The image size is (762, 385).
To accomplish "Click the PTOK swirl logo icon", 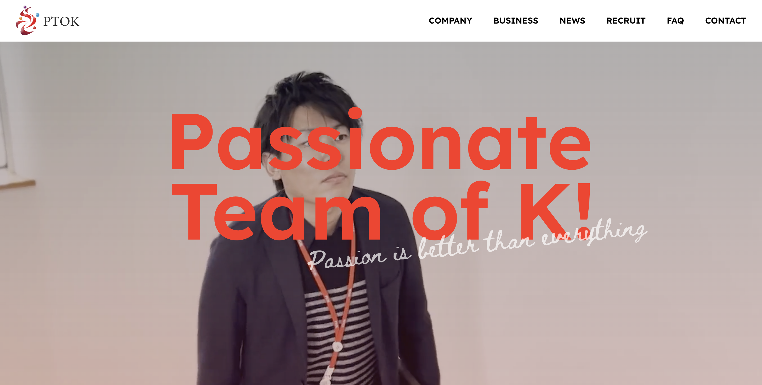I will tap(27, 20).
